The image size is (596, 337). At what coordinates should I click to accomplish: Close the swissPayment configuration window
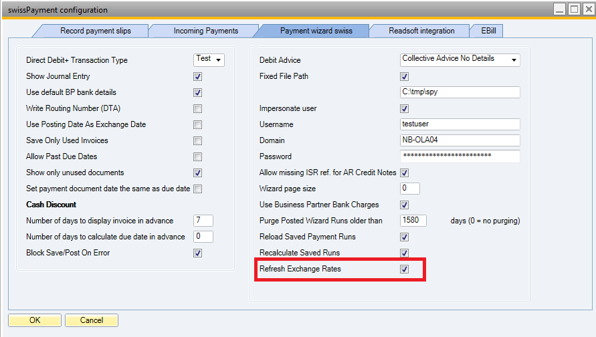click(587, 9)
